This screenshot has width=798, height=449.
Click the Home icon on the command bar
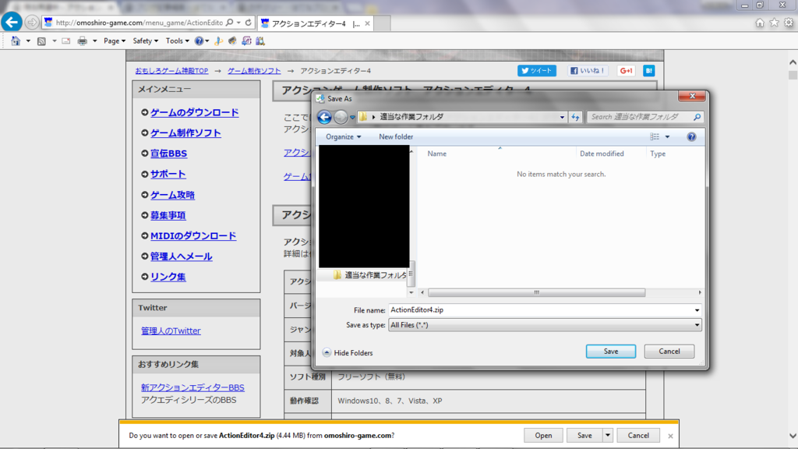click(x=16, y=41)
